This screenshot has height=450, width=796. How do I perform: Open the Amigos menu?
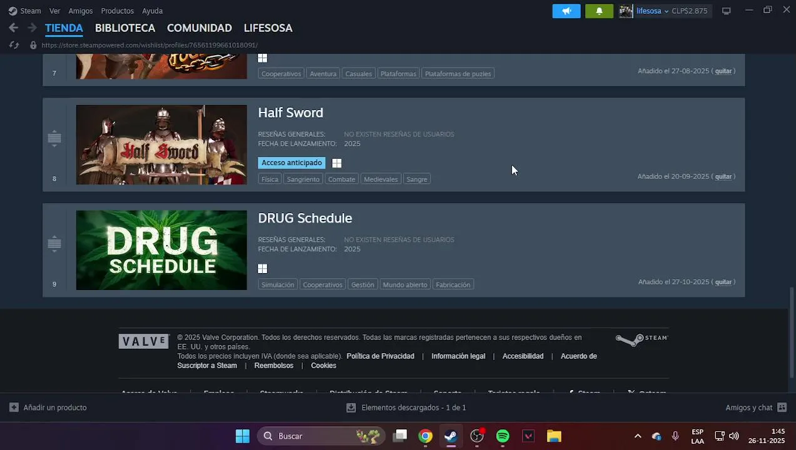click(x=81, y=11)
